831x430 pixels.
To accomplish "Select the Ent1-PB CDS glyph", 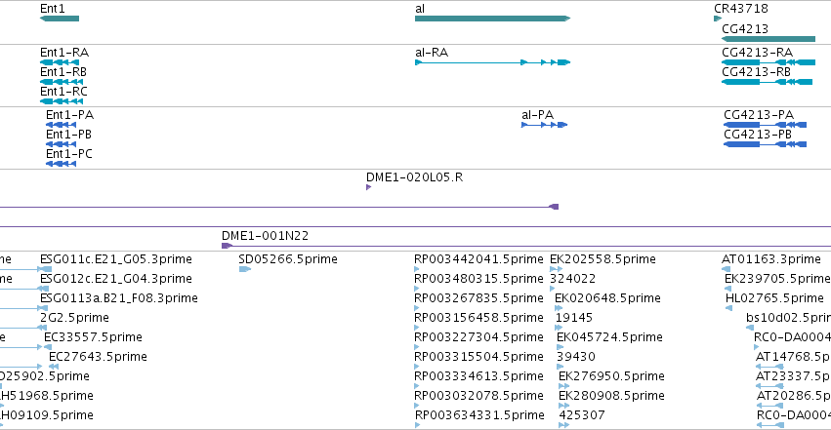I will pos(61,144).
